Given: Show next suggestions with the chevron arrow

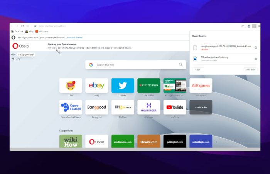Looking at the screenshot, I should pos(216,142).
